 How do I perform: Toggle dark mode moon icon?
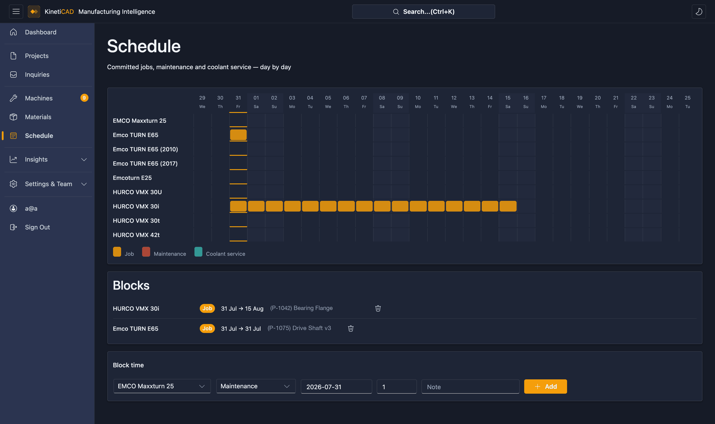[699, 12]
